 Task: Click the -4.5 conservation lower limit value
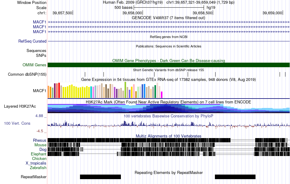pyautogui.click(x=40, y=131)
